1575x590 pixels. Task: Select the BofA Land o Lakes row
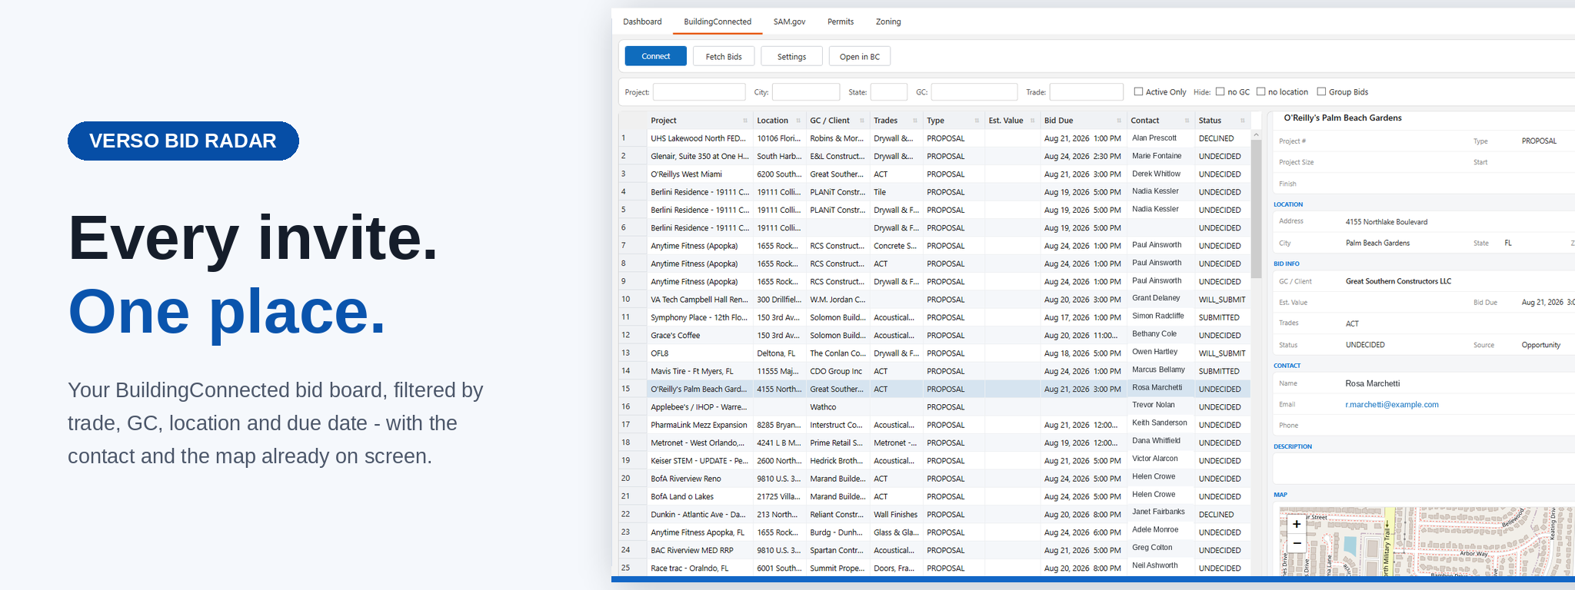click(935, 496)
